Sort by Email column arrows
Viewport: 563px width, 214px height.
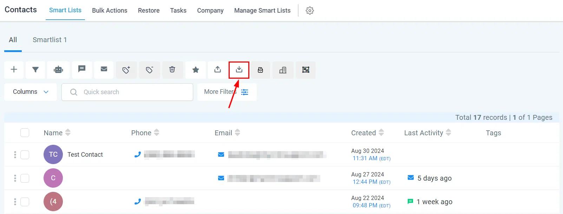click(237, 132)
